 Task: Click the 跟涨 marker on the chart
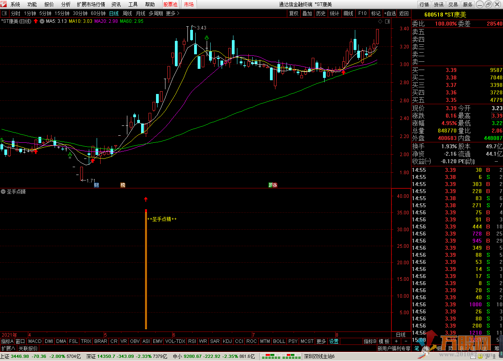click(x=273, y=185)
